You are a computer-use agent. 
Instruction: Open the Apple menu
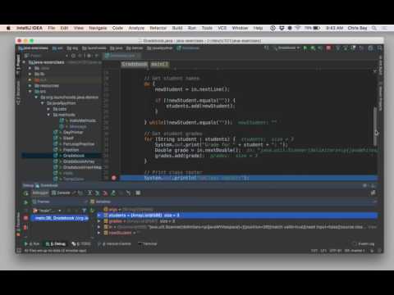(x=8, y=28)
